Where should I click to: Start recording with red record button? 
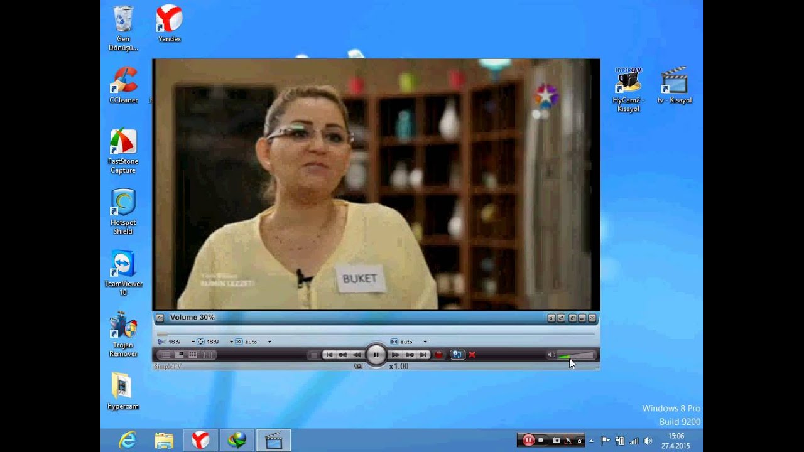439,355
